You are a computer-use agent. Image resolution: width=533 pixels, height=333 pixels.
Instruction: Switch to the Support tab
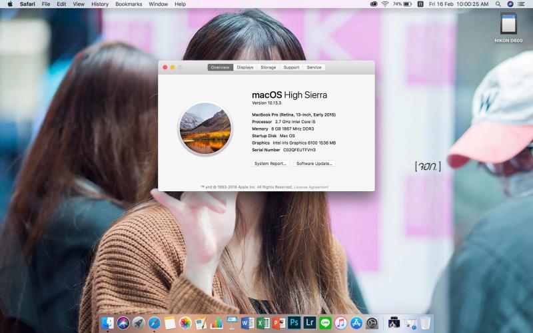291,67
